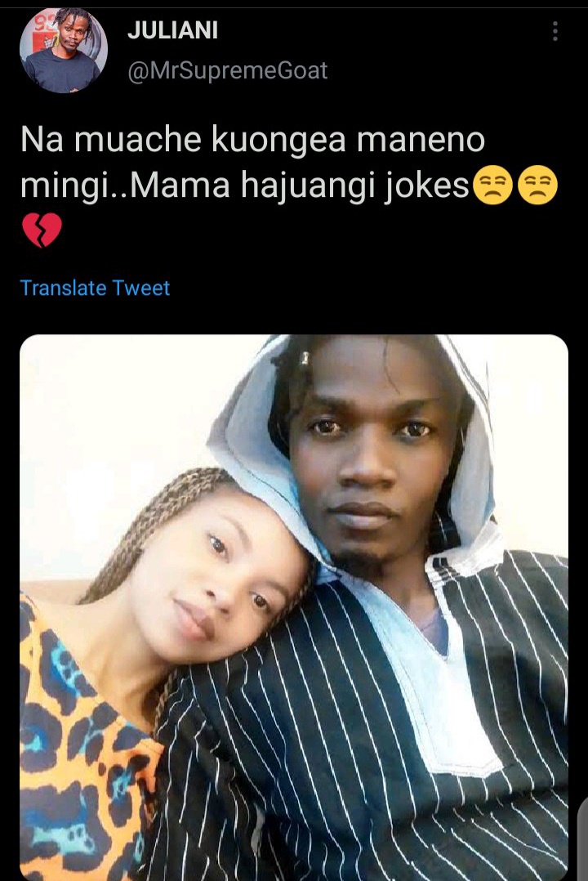
Task: Click the word "Mama" in the tweet
Action: pos(176,187)
